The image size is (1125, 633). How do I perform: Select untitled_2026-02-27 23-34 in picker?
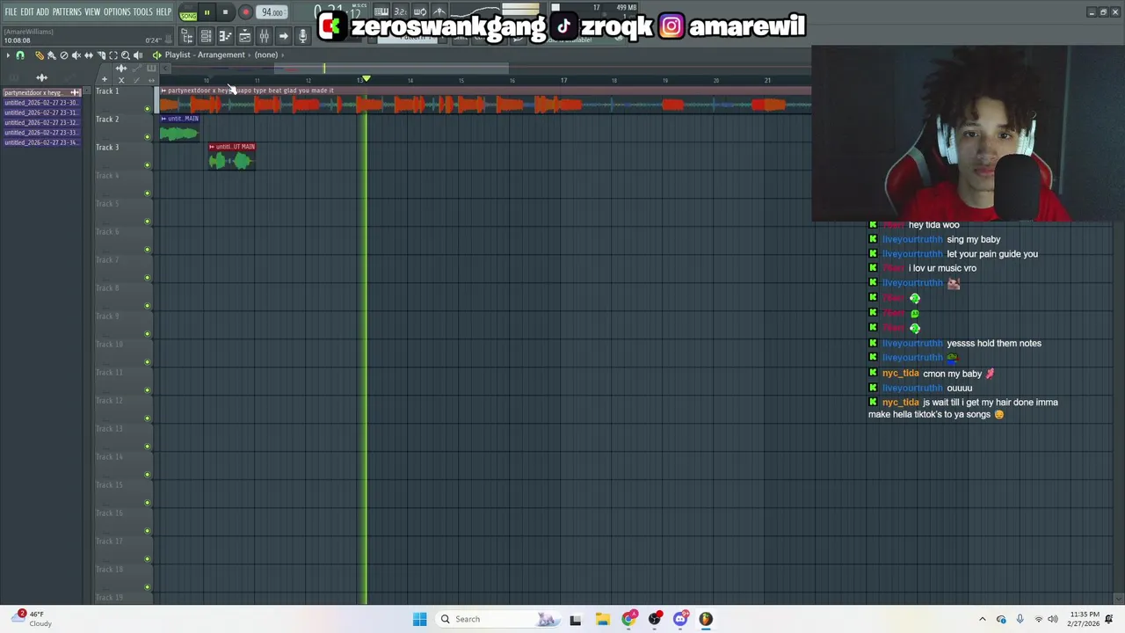click(42, 142)
